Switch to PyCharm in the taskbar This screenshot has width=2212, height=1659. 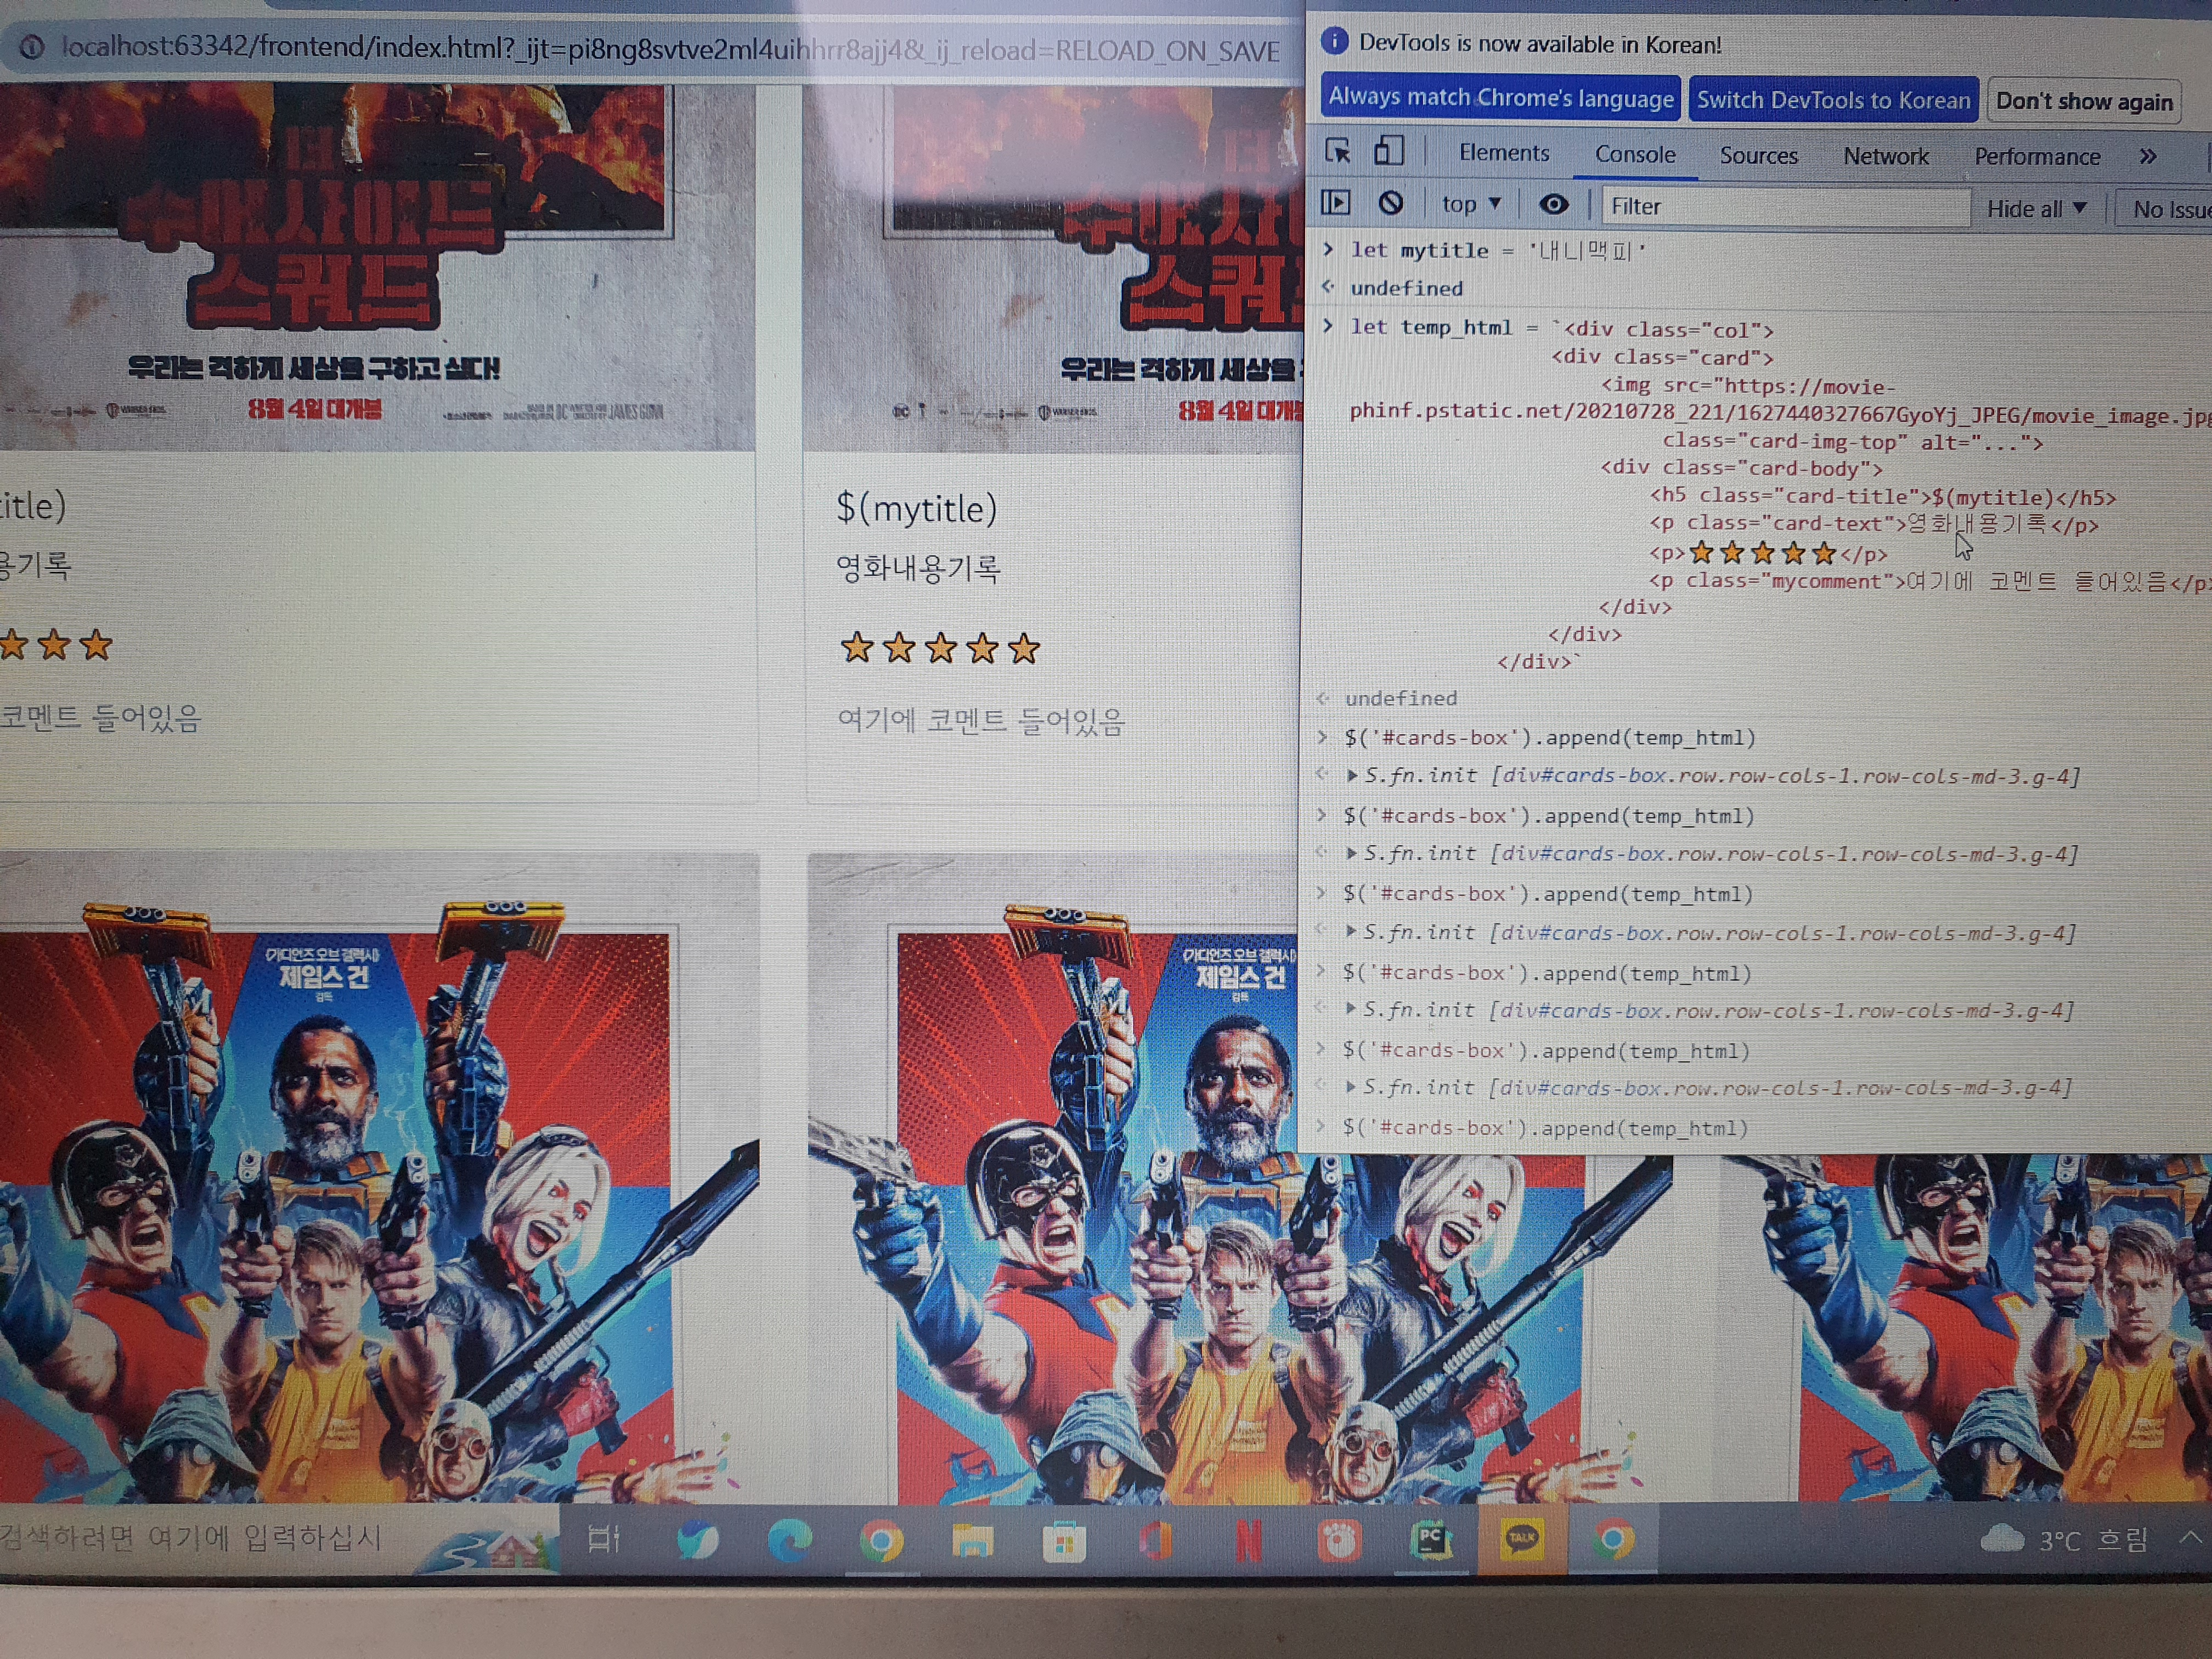click(x=1431, y=1541)
